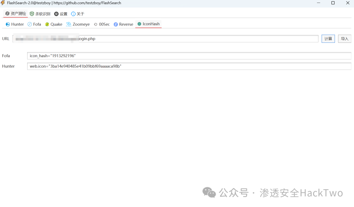Select the Hunter search tab
Viewport: 354px width, 207px height.
15,24
